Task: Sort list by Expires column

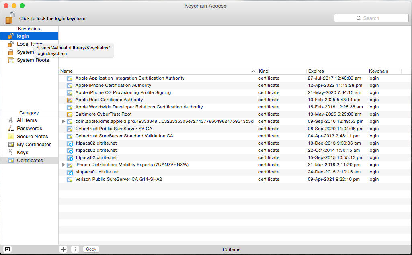Action: [336, 71]
